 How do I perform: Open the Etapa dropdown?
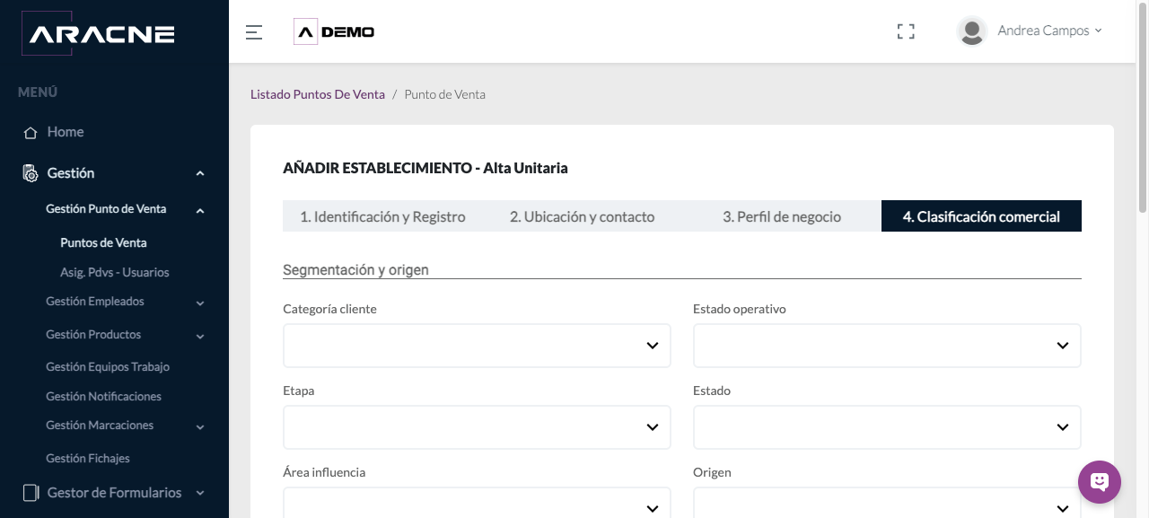click(477, 427)
